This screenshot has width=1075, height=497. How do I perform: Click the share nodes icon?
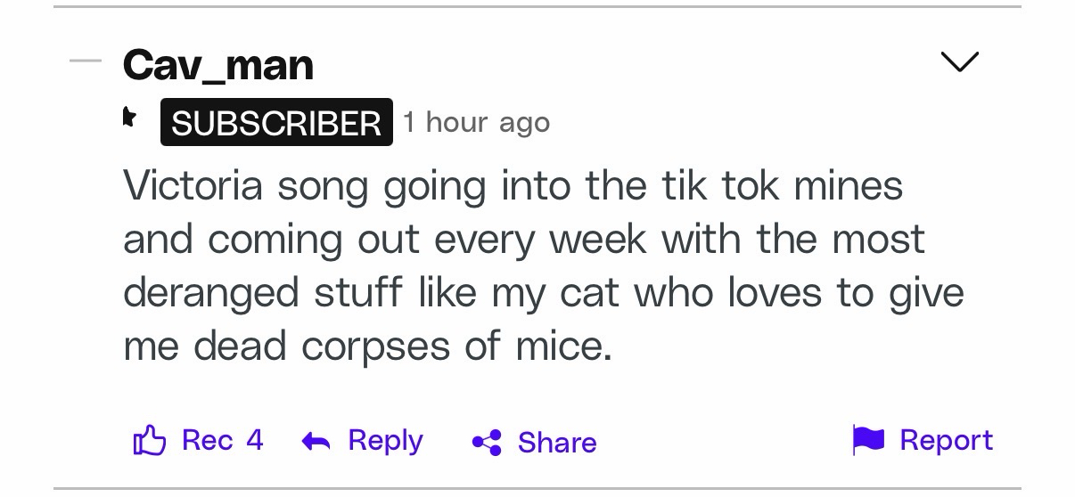pos(487,442)
